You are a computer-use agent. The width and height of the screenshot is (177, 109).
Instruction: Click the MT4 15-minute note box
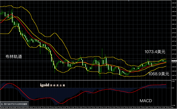pyautogui.click(x=14, y=104)
